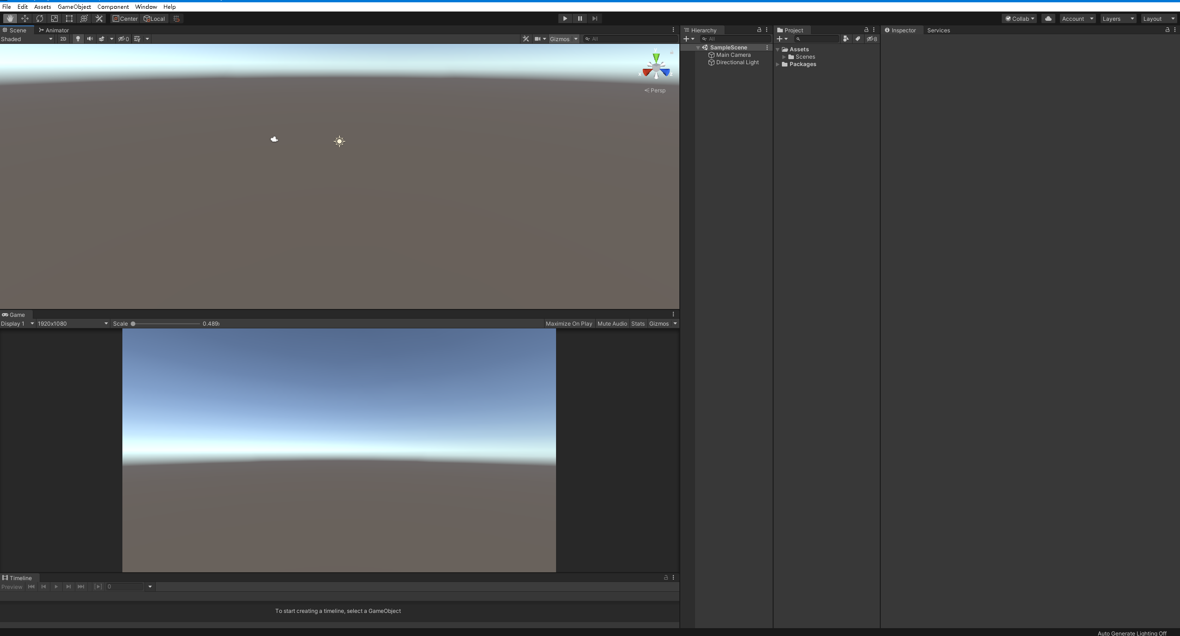Toggle 2D scene view mode
Viewport: 1180px width, 636px height.
tap(63, 39)
